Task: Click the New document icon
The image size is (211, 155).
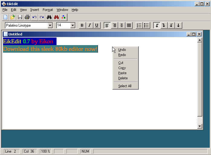Action: [5, 17]
